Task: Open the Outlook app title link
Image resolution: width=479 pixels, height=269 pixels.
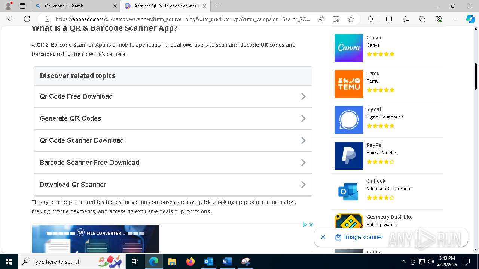Action: (x=376, y=181)
